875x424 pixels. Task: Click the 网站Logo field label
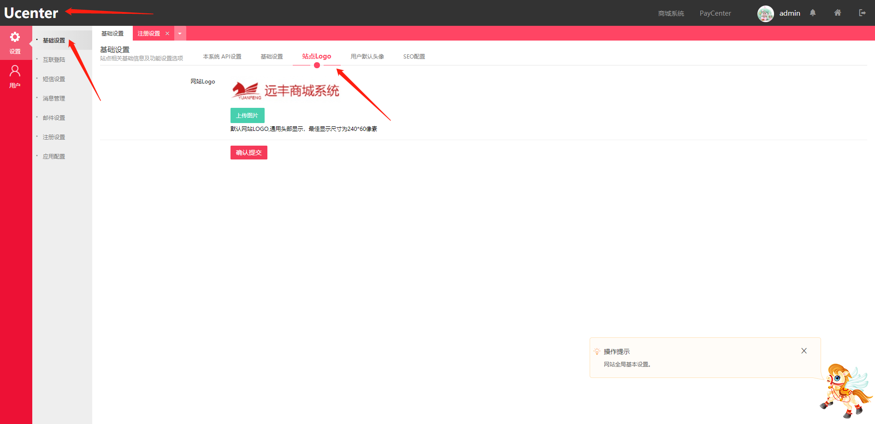click(203, 82)
